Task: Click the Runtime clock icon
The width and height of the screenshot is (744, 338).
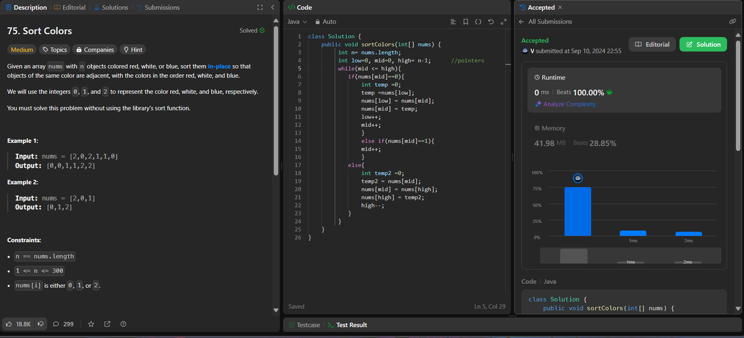Action: click(x=536, y=77)
